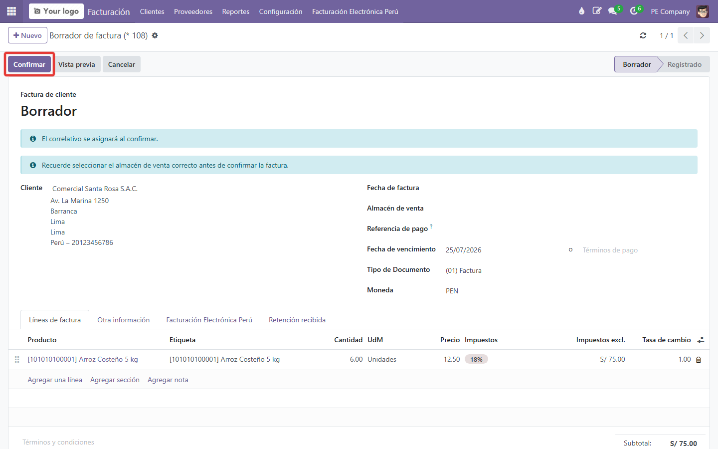The height and width of the screenshot is (449, 718).
Task: Click the user avatar picture
Action: (703, 11)
